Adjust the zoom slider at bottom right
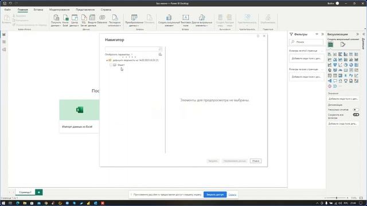The image size is (367, 206). [x=337, y=198]
